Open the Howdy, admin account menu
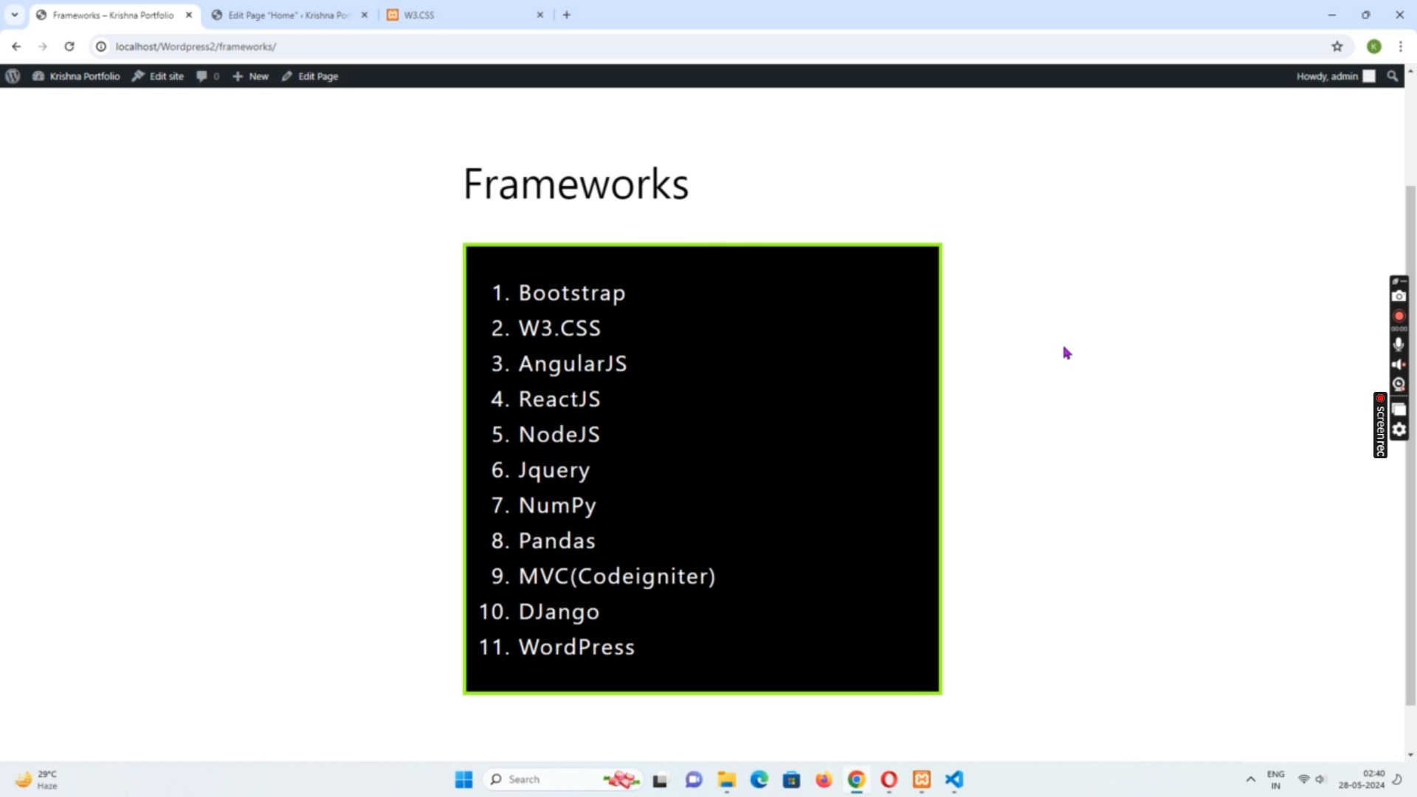 point(1336,76)
